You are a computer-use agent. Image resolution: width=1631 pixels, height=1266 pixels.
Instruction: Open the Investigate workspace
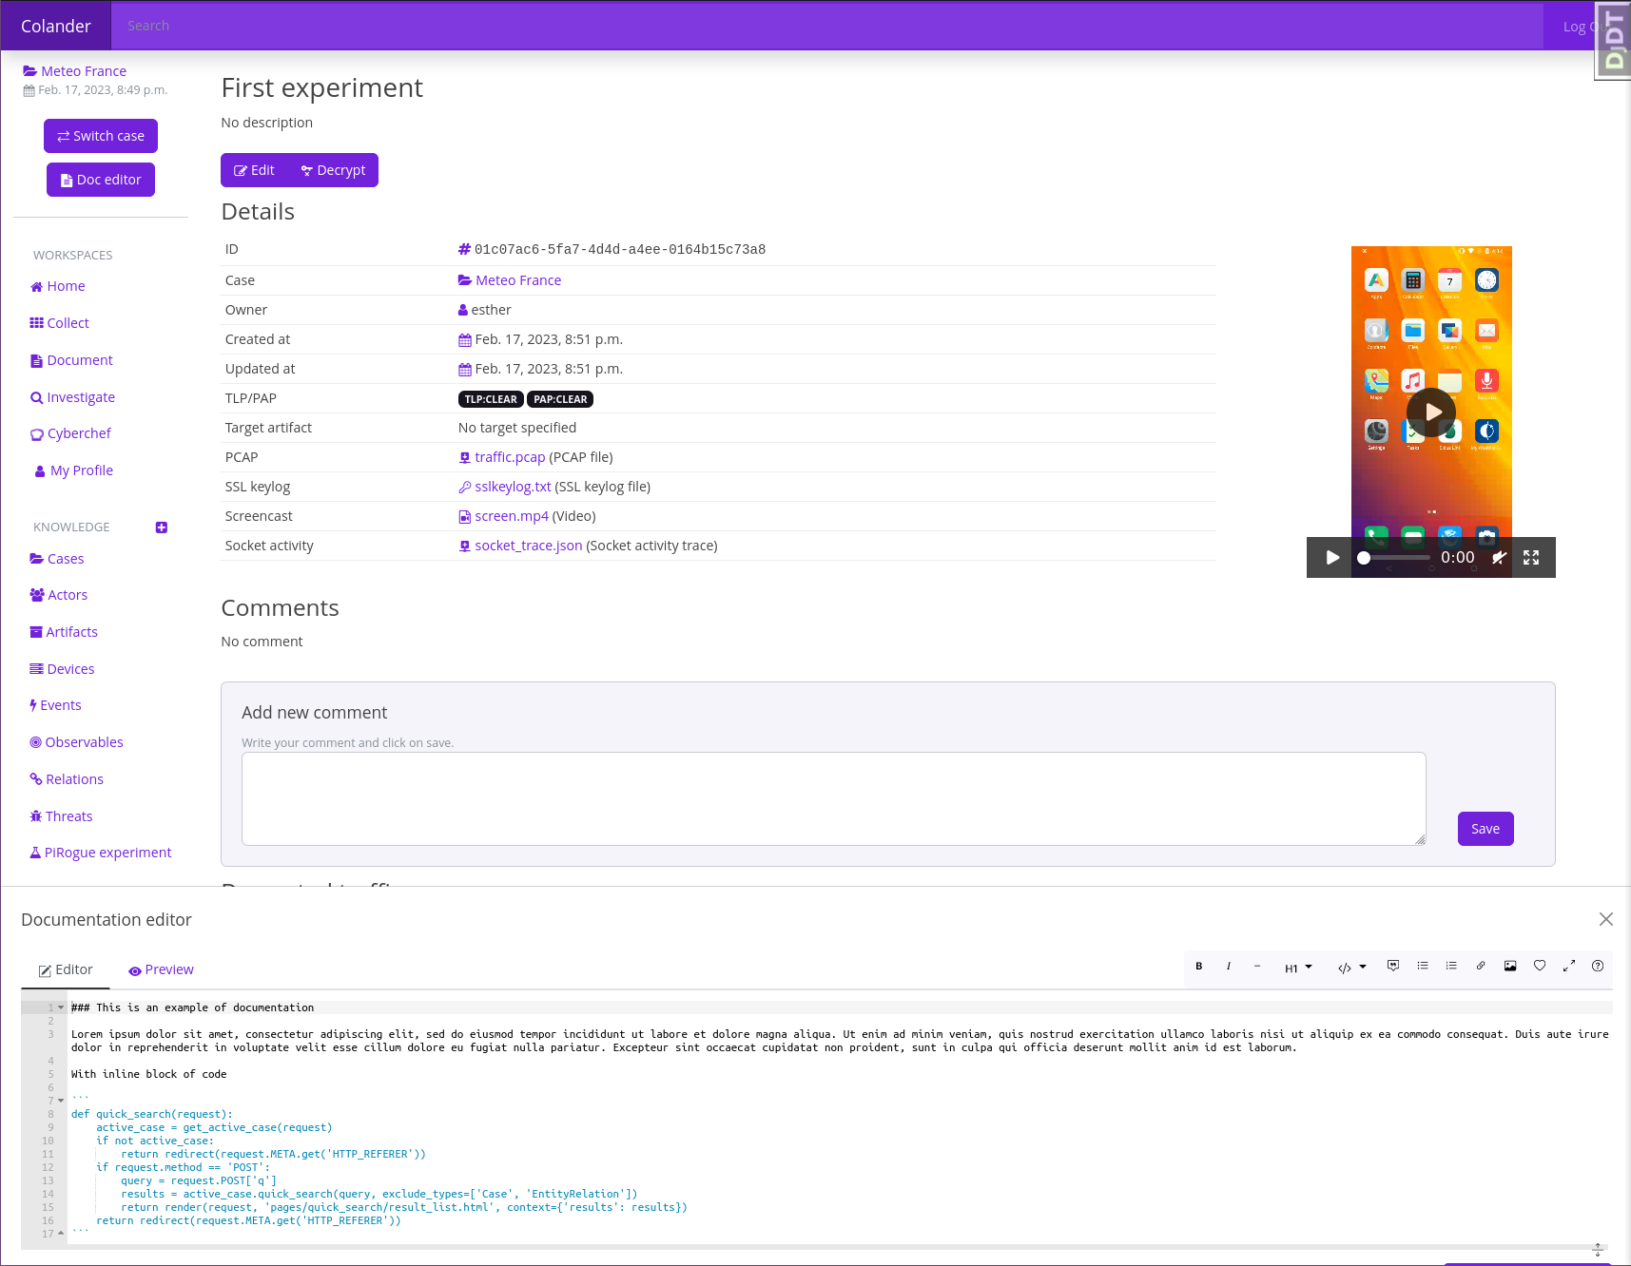click(72, 397)
